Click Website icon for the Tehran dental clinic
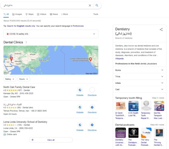Screen dimensions: 169x149 point(80,107)
